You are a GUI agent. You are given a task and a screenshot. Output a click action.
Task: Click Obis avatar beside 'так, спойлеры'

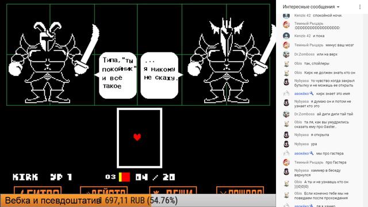tap(286, 64)
